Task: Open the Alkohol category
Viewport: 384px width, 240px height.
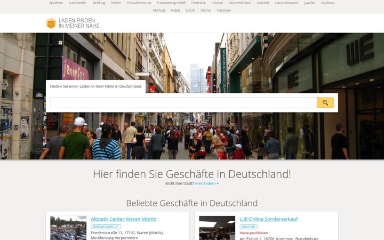Action: 206,10
